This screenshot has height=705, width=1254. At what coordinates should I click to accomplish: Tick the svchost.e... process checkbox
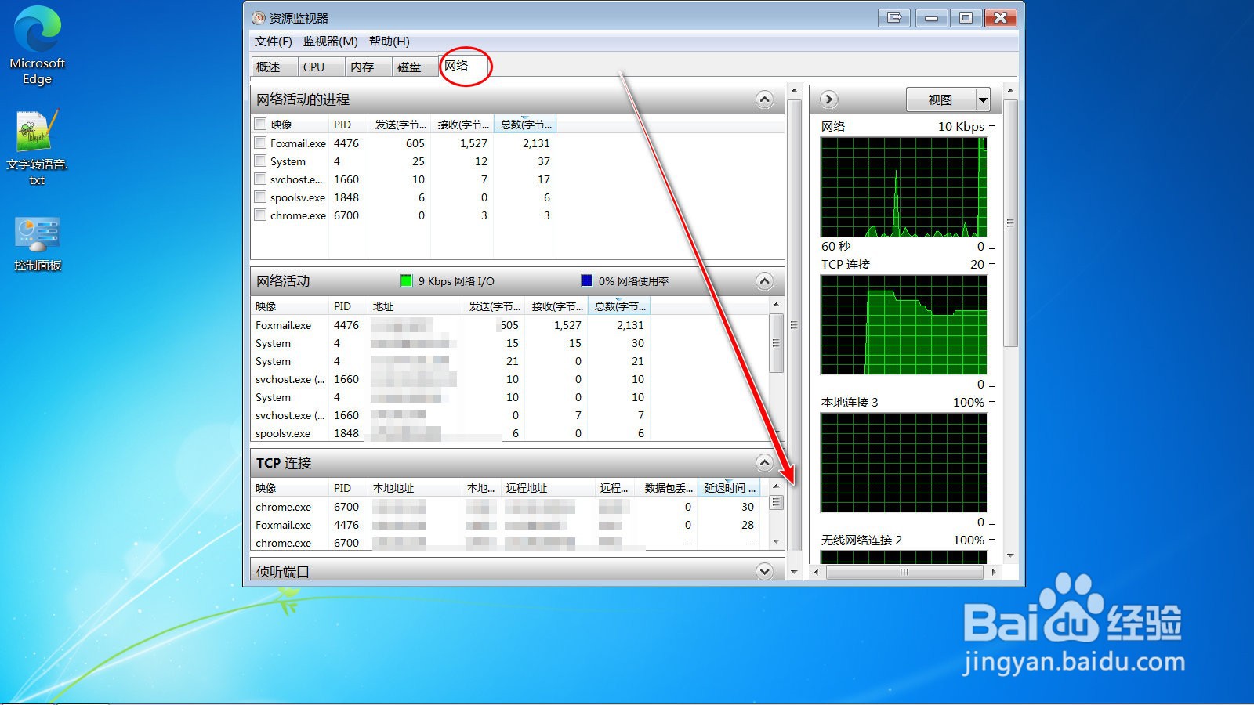tap(260, 179)
